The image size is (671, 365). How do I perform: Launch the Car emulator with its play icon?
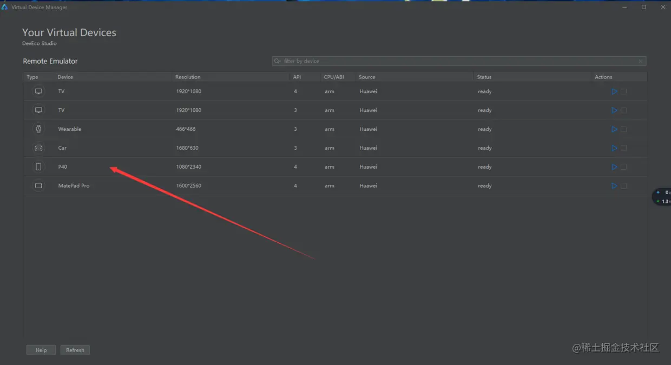point(614,148)
